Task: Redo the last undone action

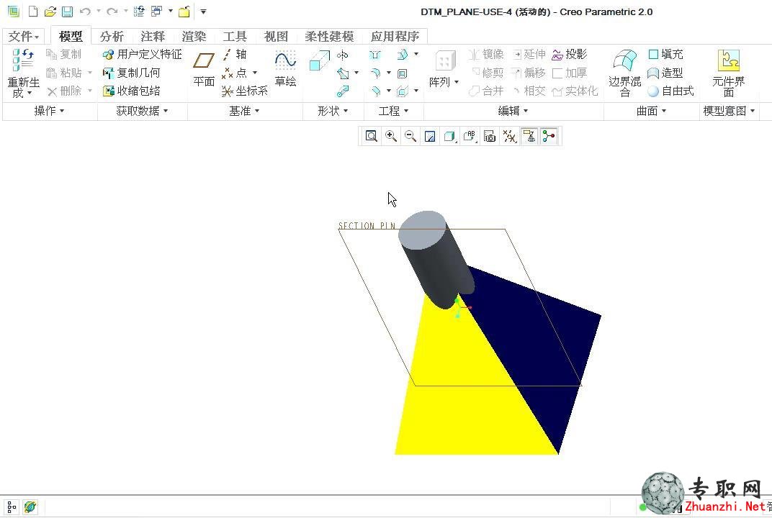Action: pos(112,12)
